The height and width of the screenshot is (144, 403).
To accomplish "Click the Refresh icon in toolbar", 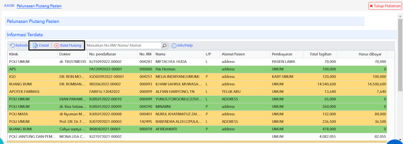I will 12,46.
